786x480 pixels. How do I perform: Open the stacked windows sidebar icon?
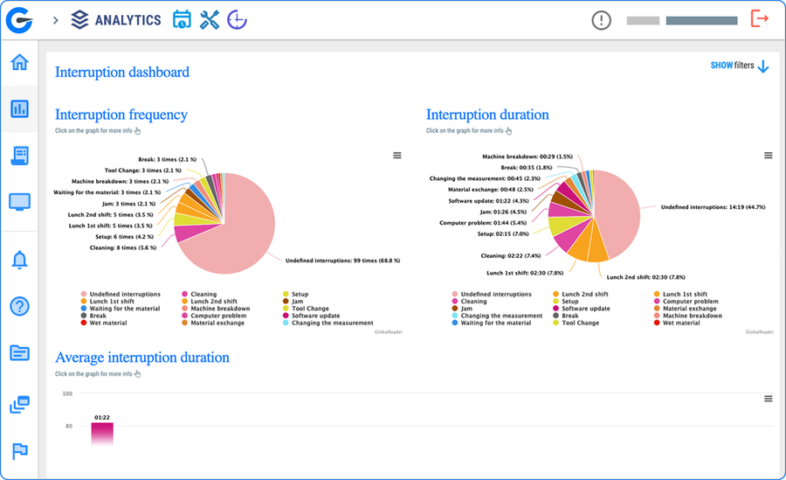point(19,404)
